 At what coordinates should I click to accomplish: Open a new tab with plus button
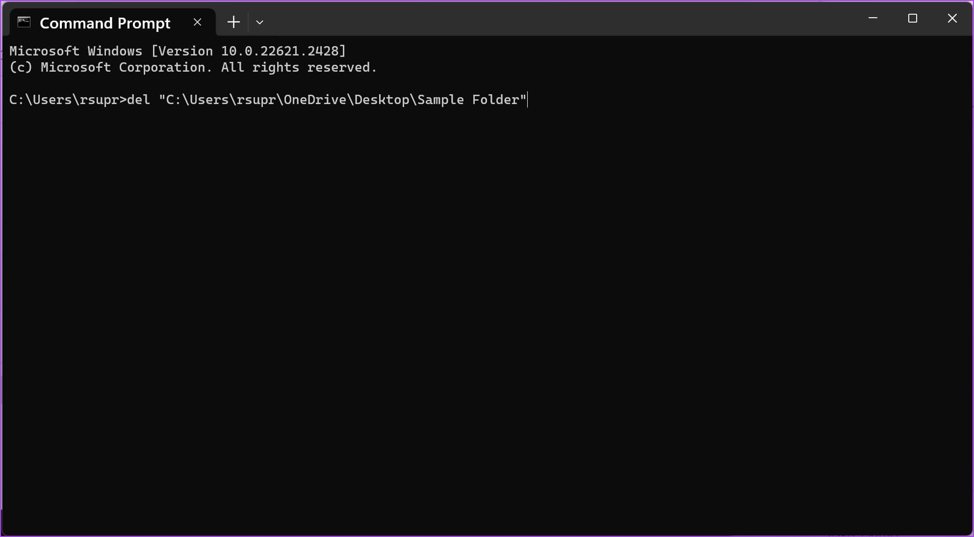coord(233,22)
